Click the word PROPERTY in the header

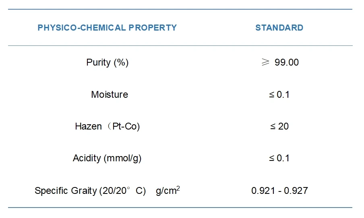pyautogui.click(x=153, y=28)
